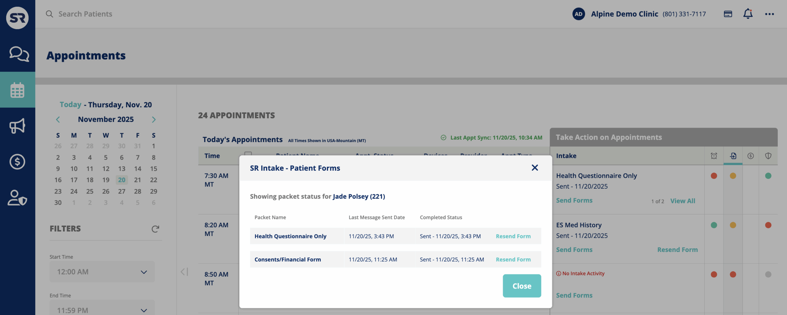
Task: Close the SR Intake dialog with Close button
Action: pos(521,285)
